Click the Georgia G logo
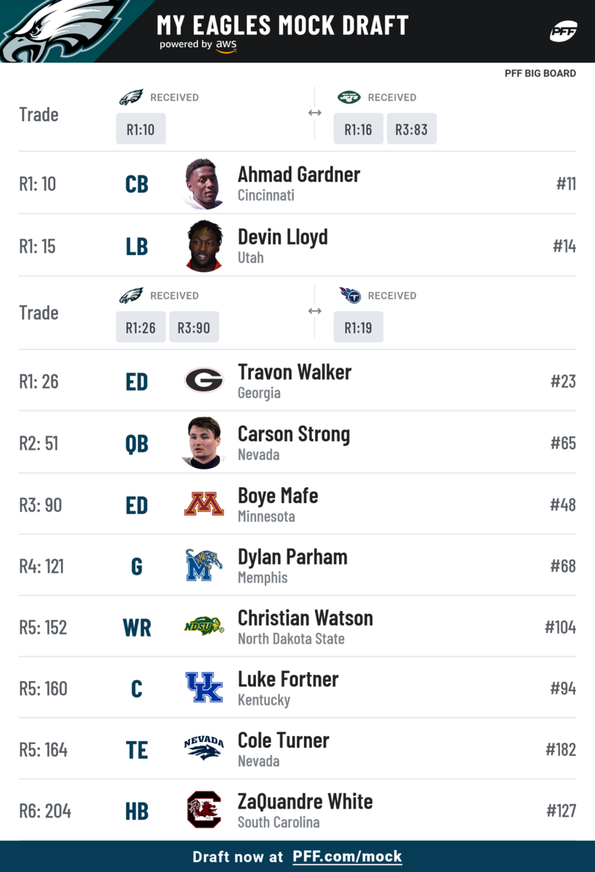 [204, 380]
